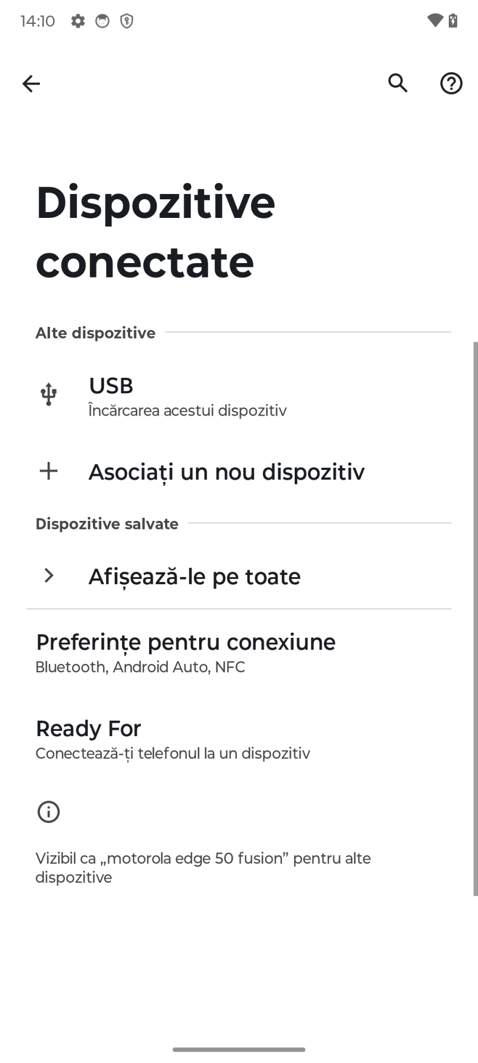Select Asociați un nou dispozitiv
This screenshot has width=478, height=1063.
226,472
